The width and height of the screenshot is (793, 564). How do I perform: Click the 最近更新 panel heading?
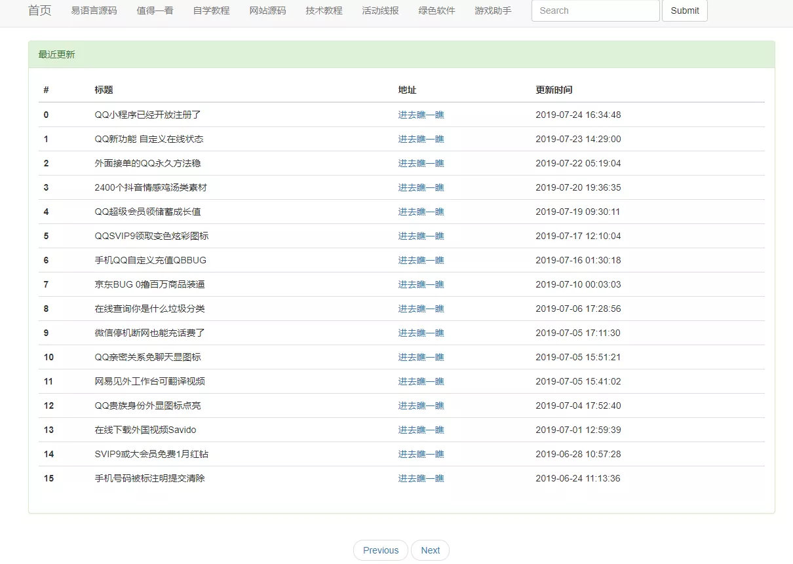pyautogui.click(x=401, y=54)
